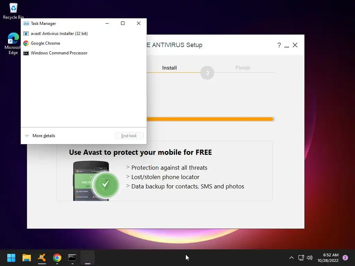
Task: Maximize the Task Manager window
Action: [123, 23]
